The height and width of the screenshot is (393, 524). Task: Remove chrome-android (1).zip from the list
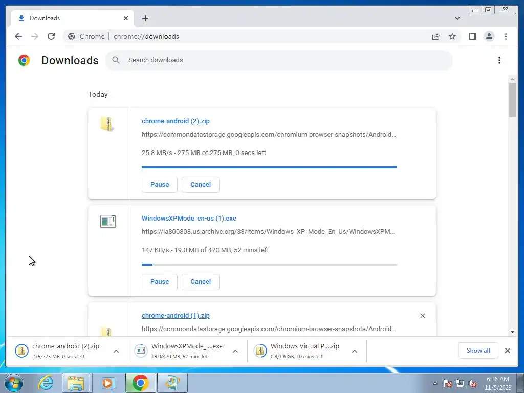(422, 316)
